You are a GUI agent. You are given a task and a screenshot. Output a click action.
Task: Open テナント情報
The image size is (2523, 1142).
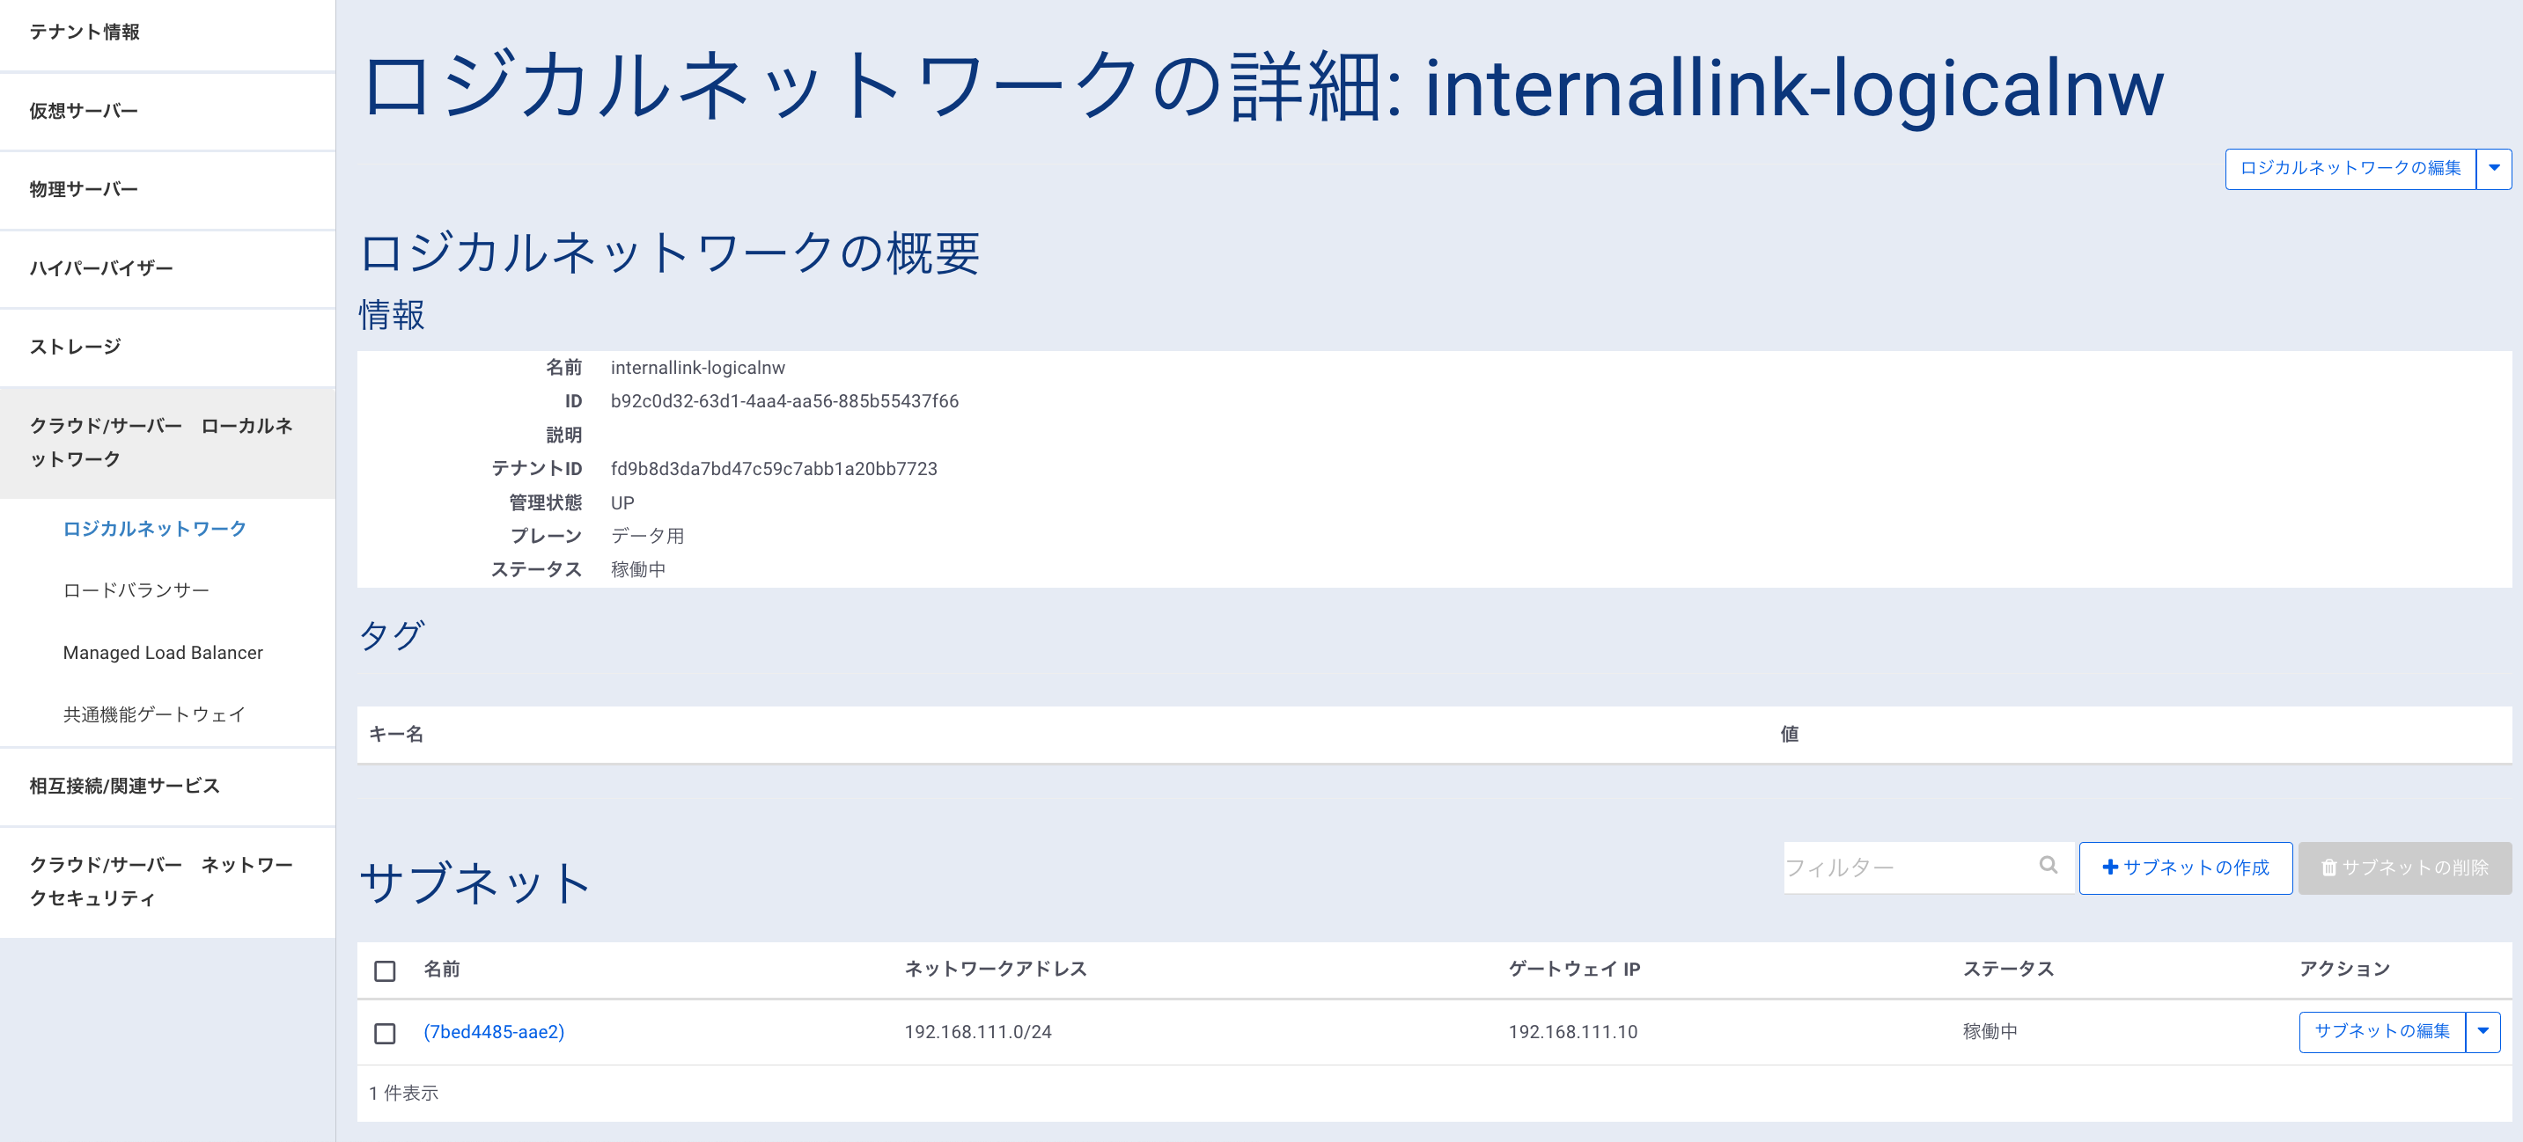pyautogui.click(x=84, y=33)
